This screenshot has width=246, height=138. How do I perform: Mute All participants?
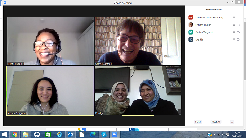pyautogui.click(x=216, y=122)
